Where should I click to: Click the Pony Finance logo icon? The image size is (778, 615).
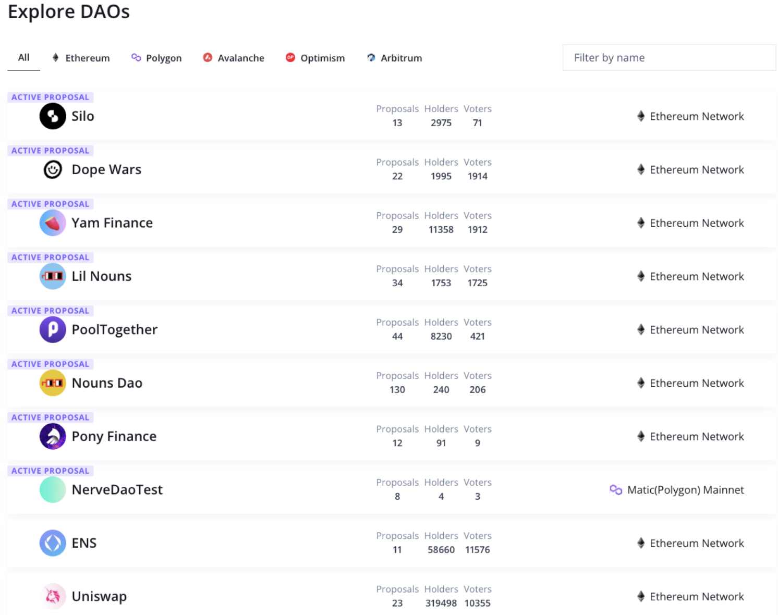coord(53,436)
